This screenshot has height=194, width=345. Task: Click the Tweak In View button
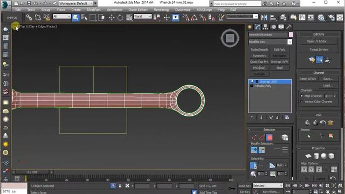click(x=319, y=50)
